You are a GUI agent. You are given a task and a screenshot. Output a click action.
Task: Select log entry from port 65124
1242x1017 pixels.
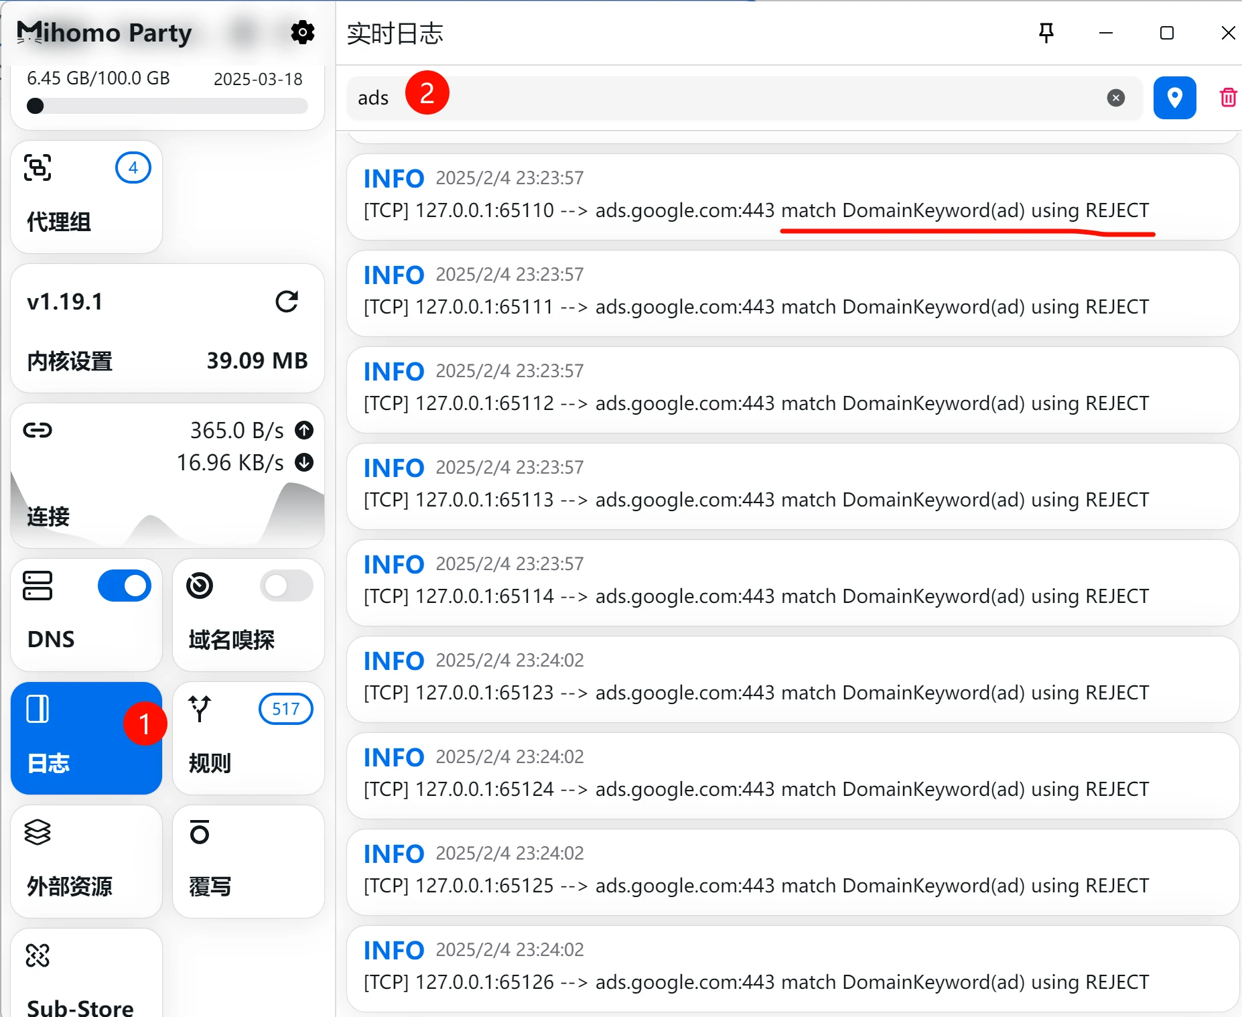coord(792,776)
